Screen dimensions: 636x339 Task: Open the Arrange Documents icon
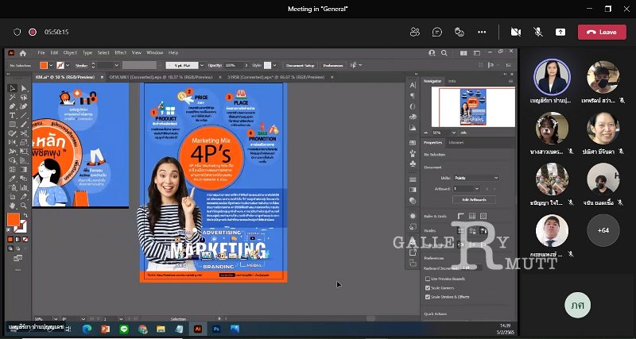pos(463,53)
